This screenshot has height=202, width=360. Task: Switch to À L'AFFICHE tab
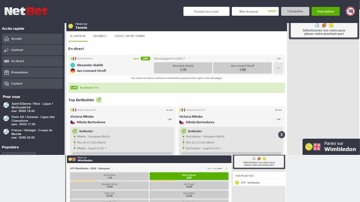point(78,36)
